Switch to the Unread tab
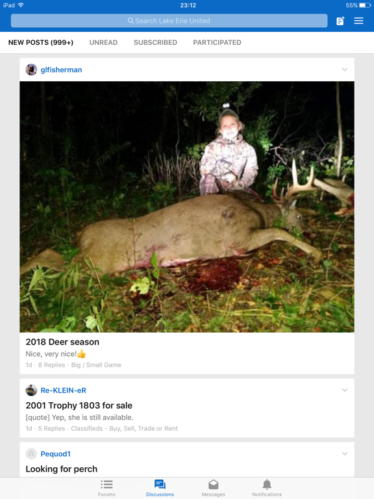 click(x=103, y=42)
